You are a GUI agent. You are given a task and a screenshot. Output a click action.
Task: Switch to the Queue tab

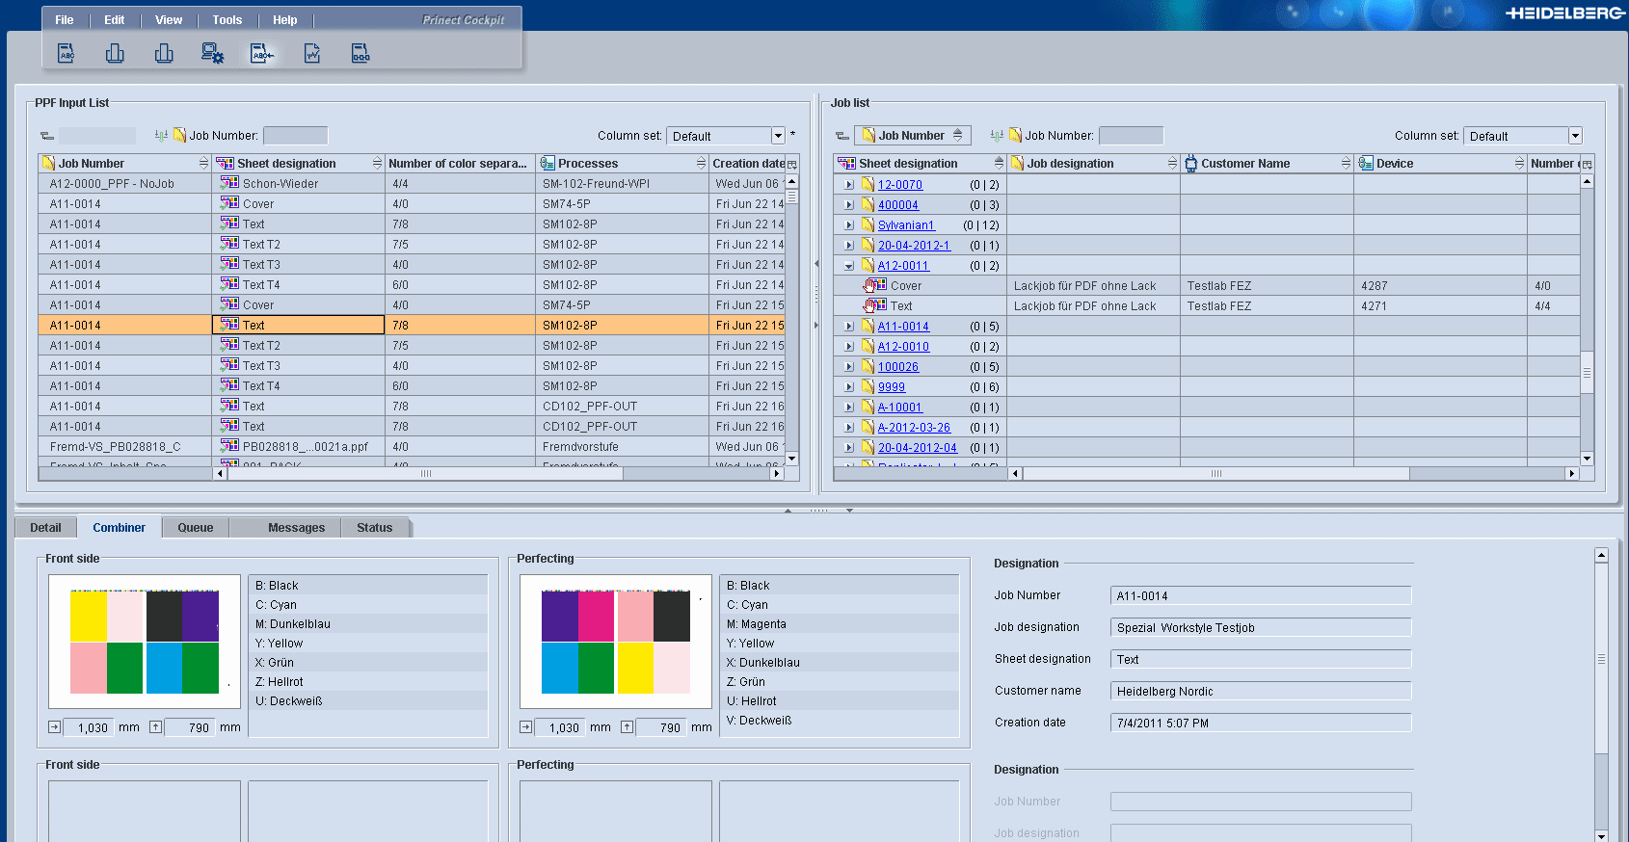pos(195,528)
